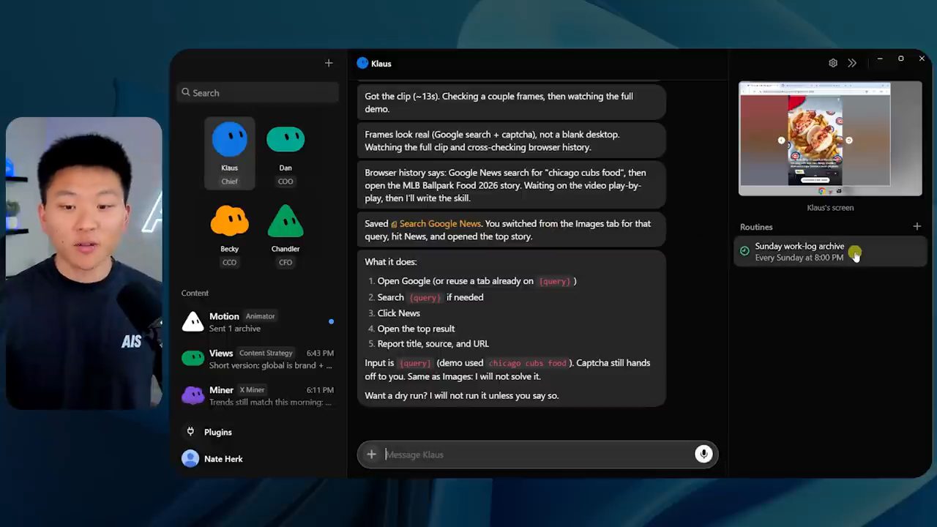The width and height of the screenshot is (937, 527).
Task: Open the Search Google News skill link
Action: pyautogui.click(x=440, y=224)
